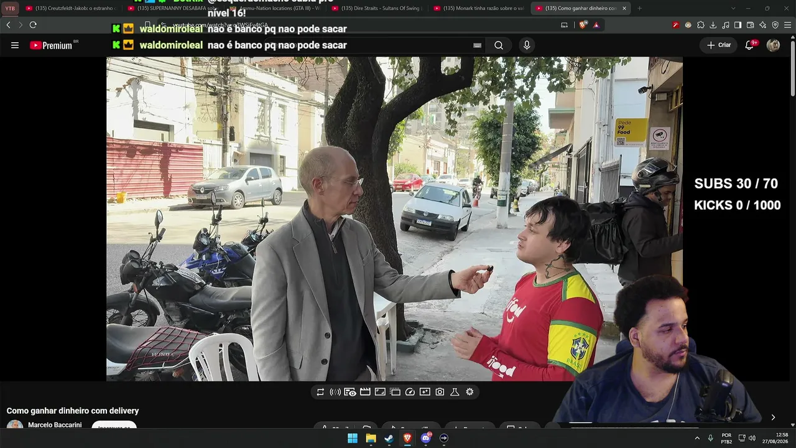
Task: Open the volume speaker tray icon
Action: (752, 438)
